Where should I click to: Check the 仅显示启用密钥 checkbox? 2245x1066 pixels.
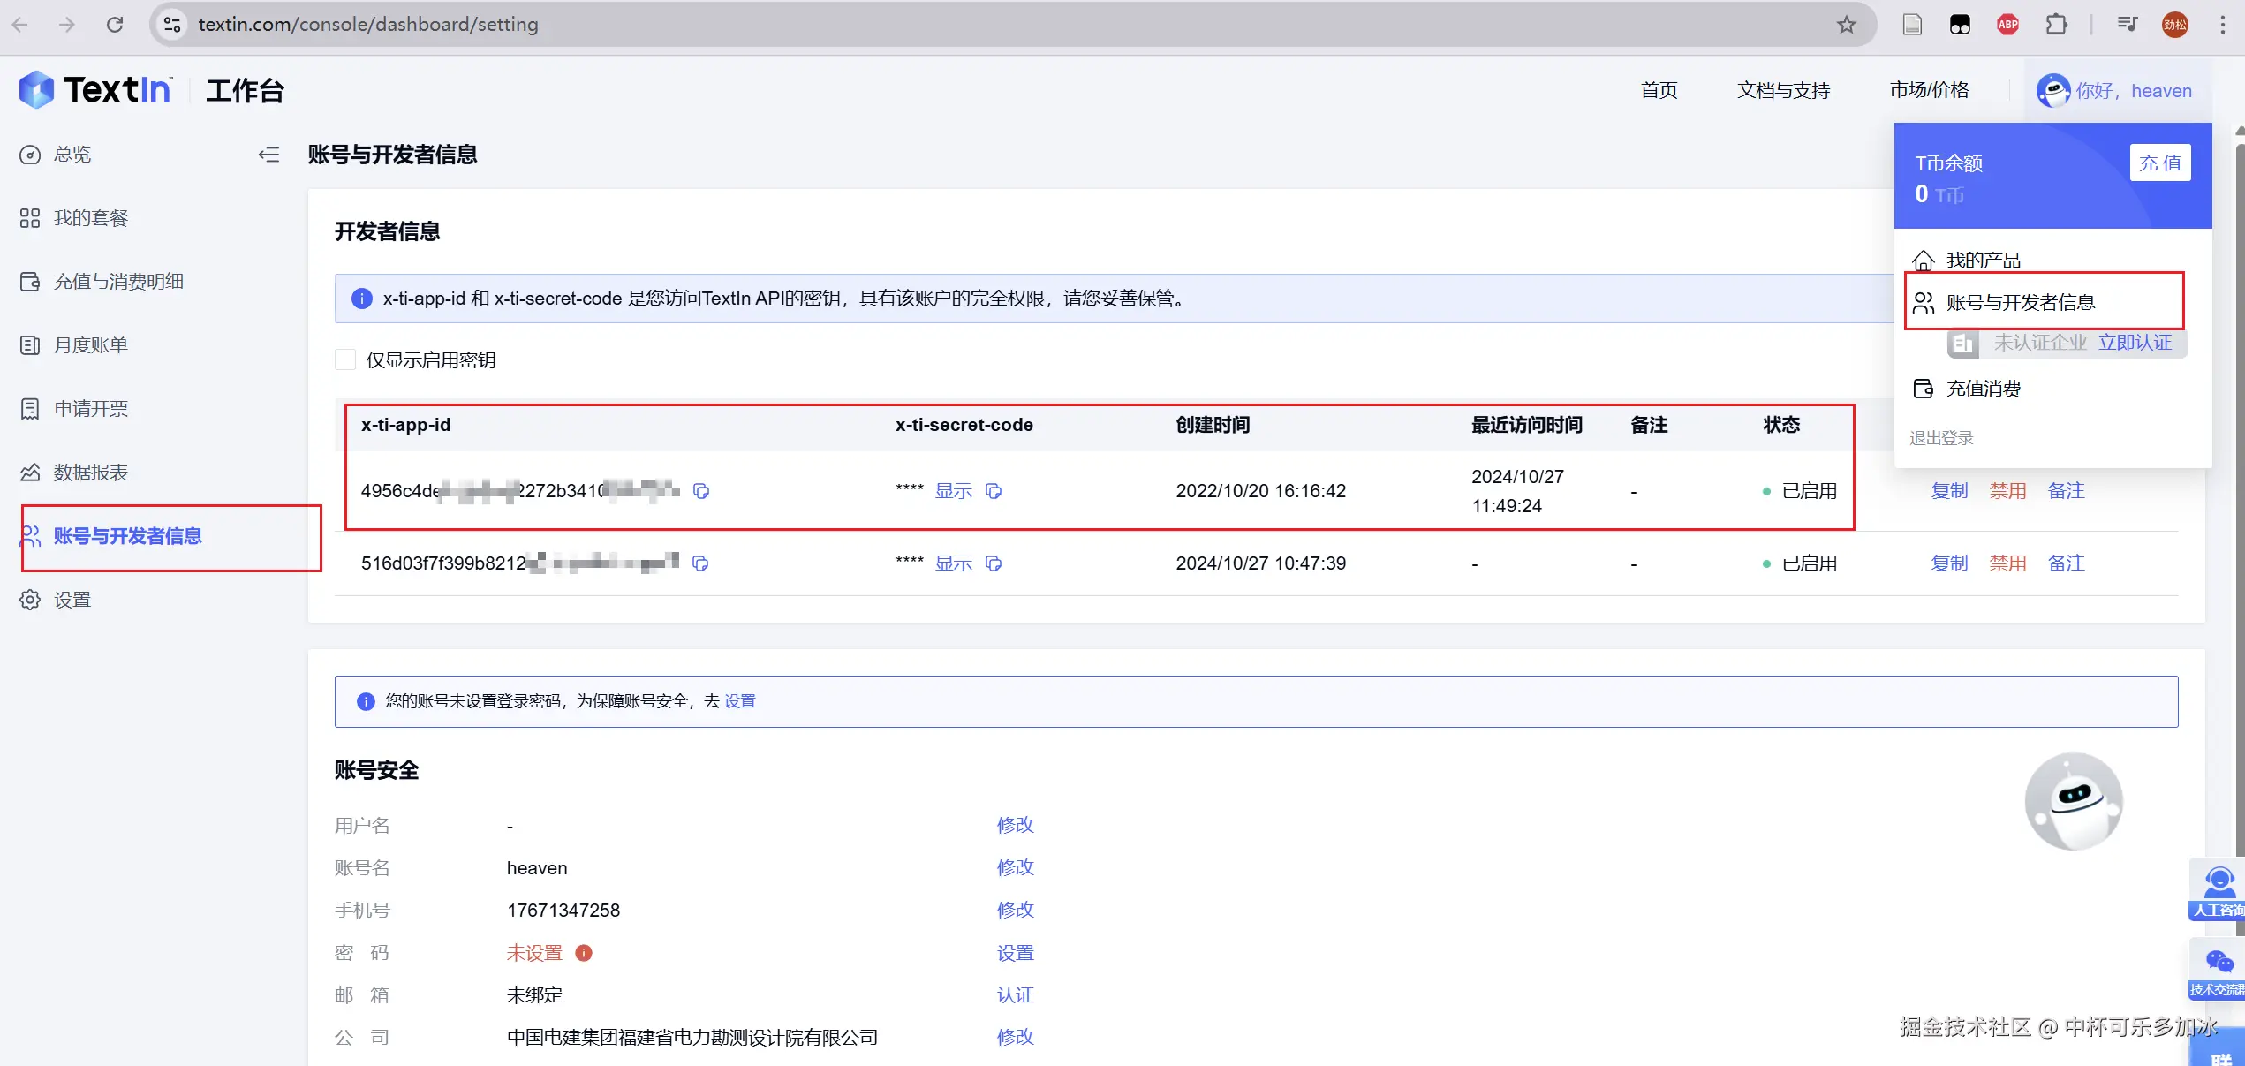345,359
